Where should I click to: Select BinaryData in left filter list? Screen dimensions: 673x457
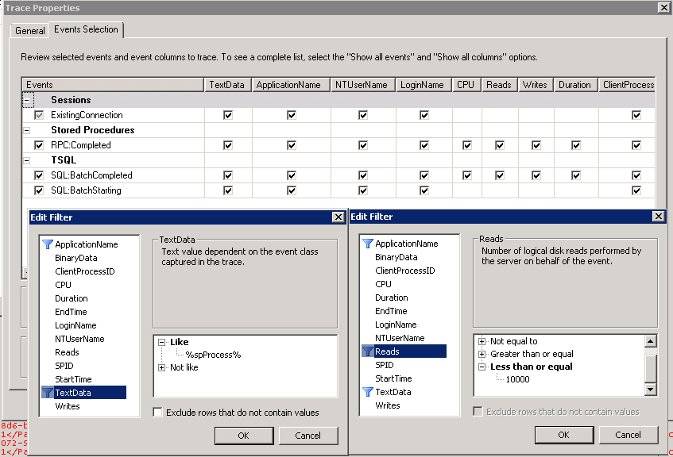click(76, 258)
